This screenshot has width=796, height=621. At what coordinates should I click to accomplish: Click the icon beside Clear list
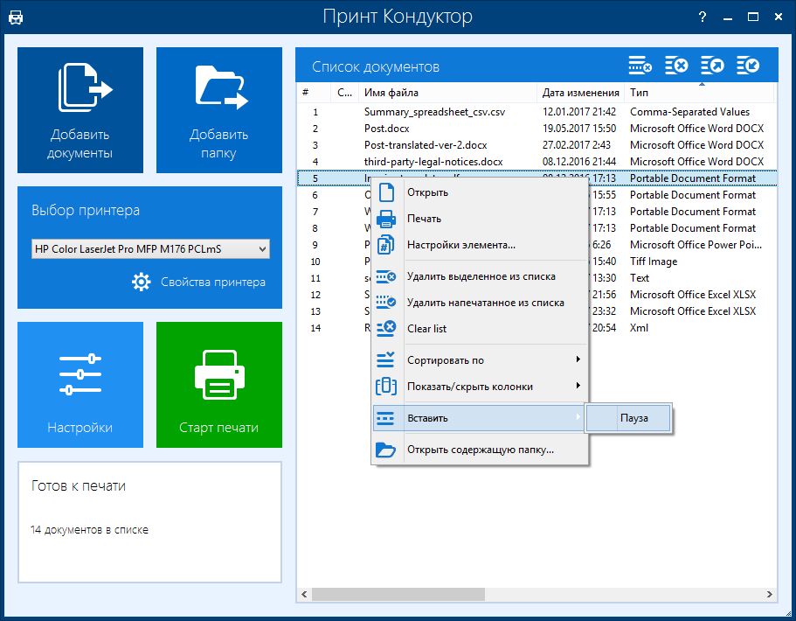click(x=386, y=328)
